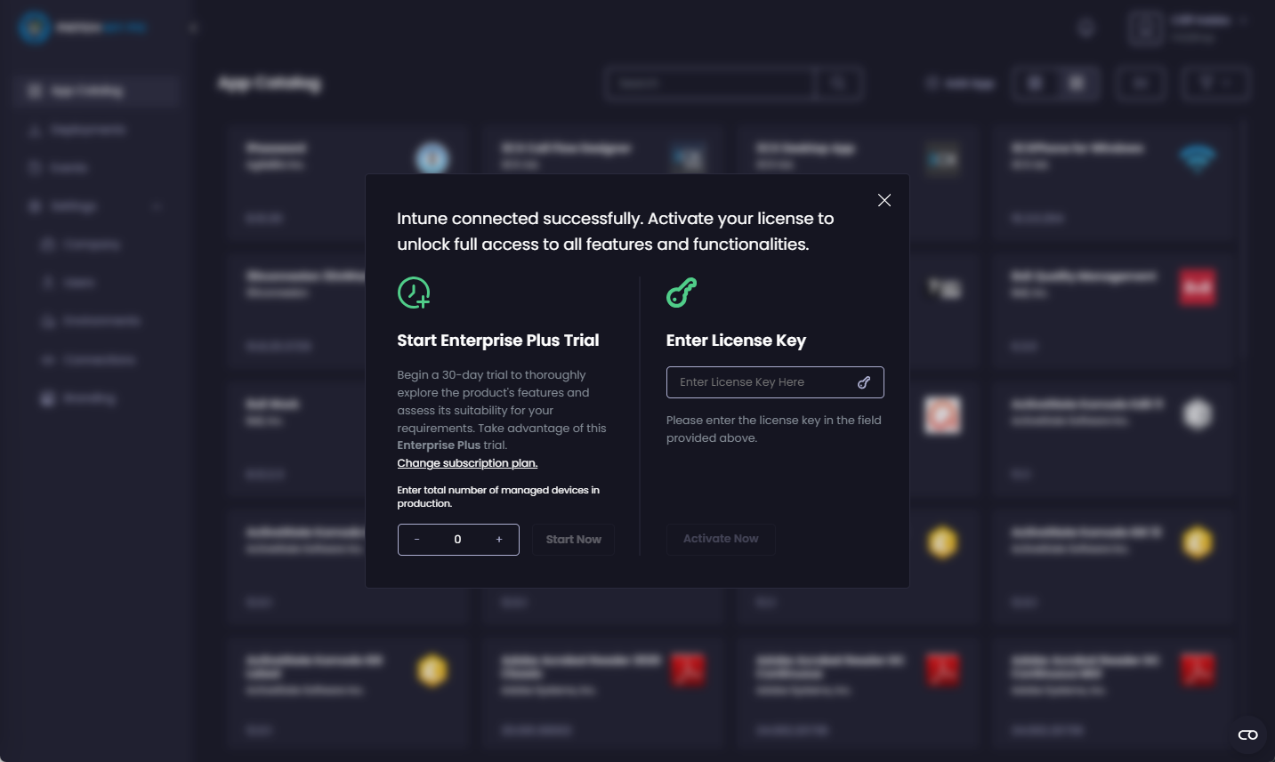Focus the managed devices number field showing 0
Viewport: 1275px width, 762px height.
[457, 540]
